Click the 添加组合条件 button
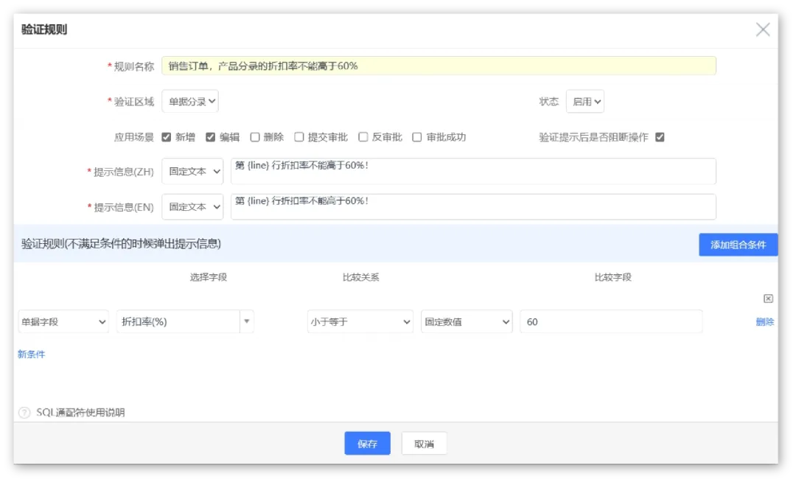This screenshot has height=482, width=796. [x=738, y=245]
